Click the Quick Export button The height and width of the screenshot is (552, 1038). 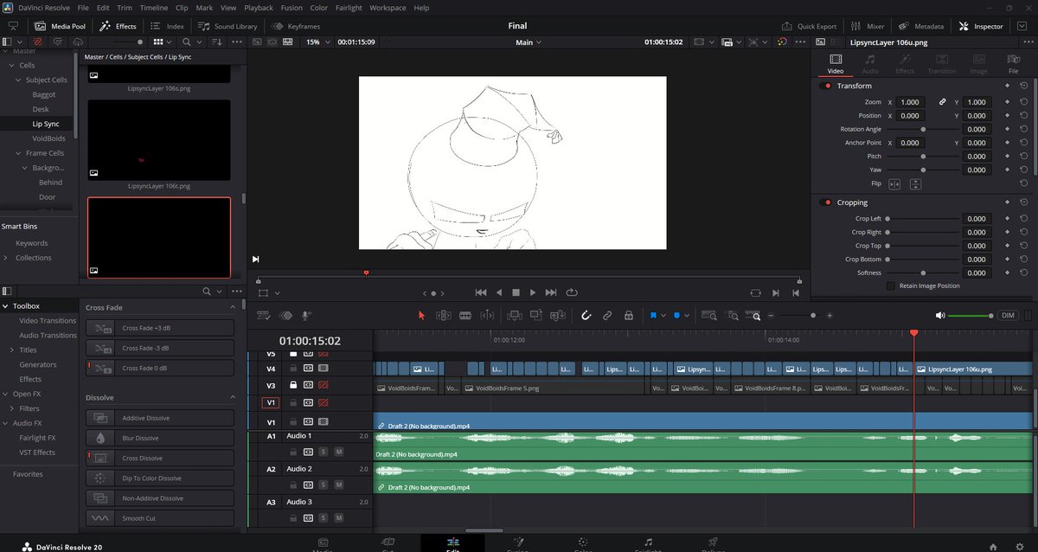809,26
